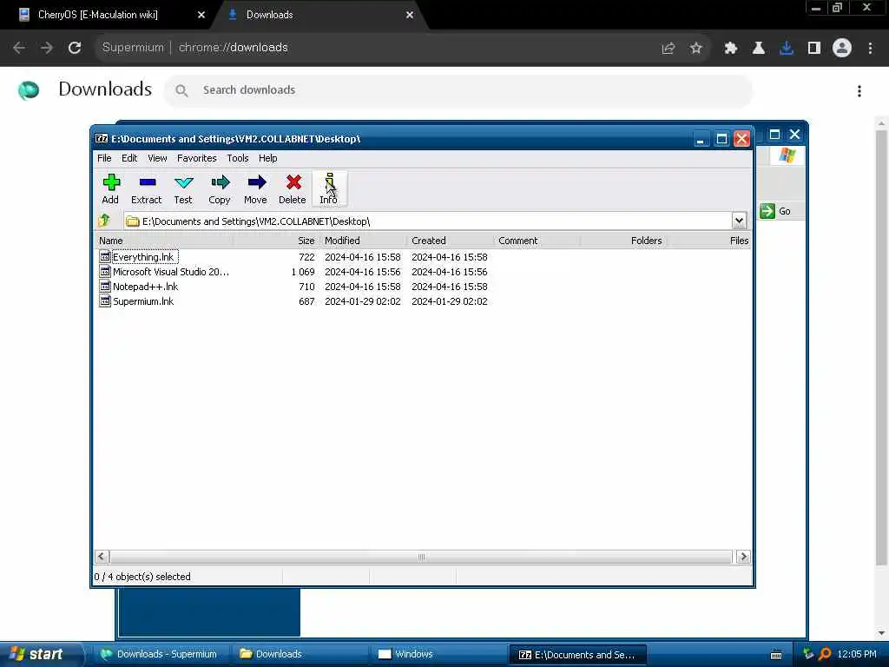889x667 pixels.
Task: Open the Help menu
Action: click(267, 158)
